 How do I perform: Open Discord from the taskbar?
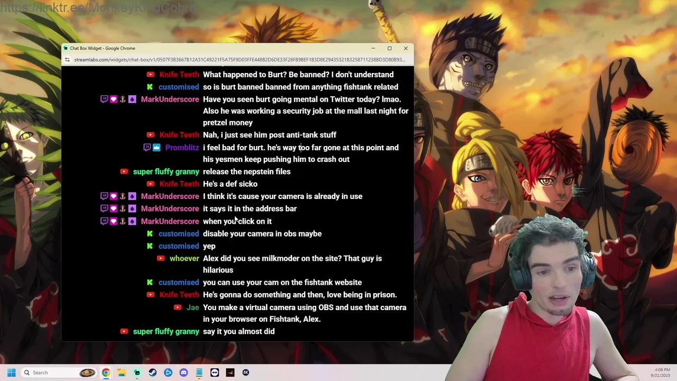pos(184,373)
